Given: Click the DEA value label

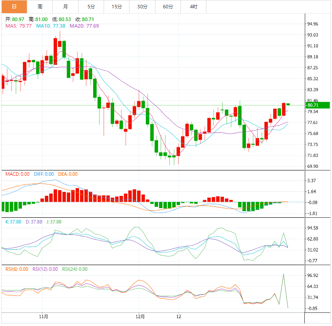Looking at the screenshot, I should pos(68,174).
